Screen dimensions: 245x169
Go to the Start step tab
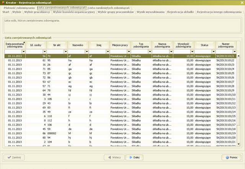click(6, 12)
